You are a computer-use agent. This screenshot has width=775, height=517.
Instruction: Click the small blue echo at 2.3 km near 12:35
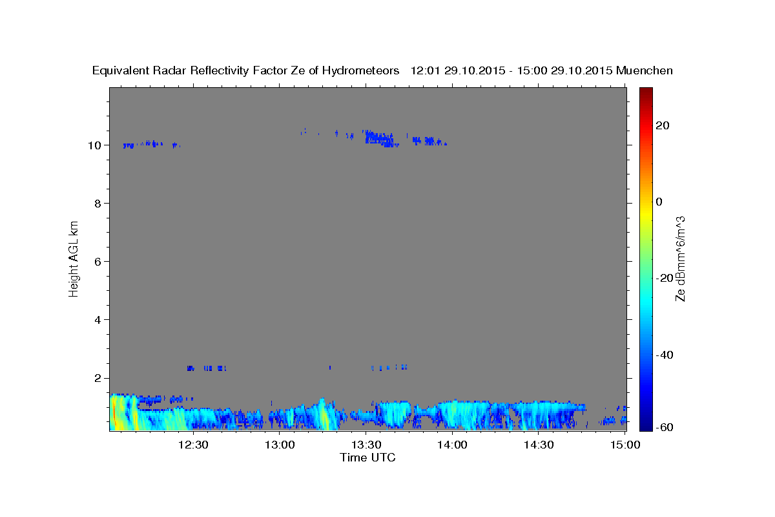pos(207,368)
